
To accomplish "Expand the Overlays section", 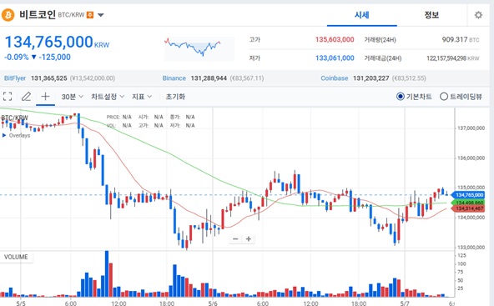I will pos(16,135).
